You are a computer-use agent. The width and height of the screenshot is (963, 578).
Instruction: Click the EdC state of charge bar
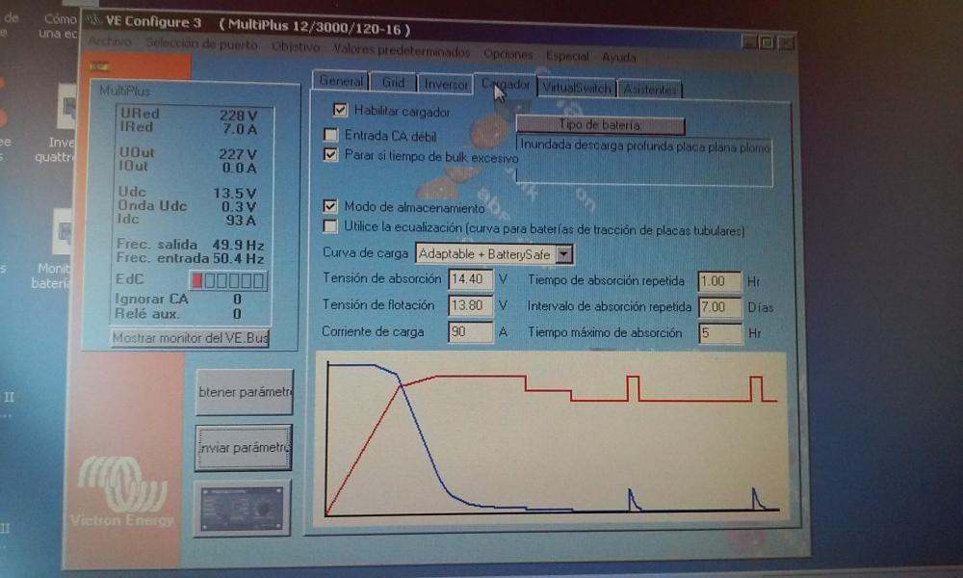point(228,280)
